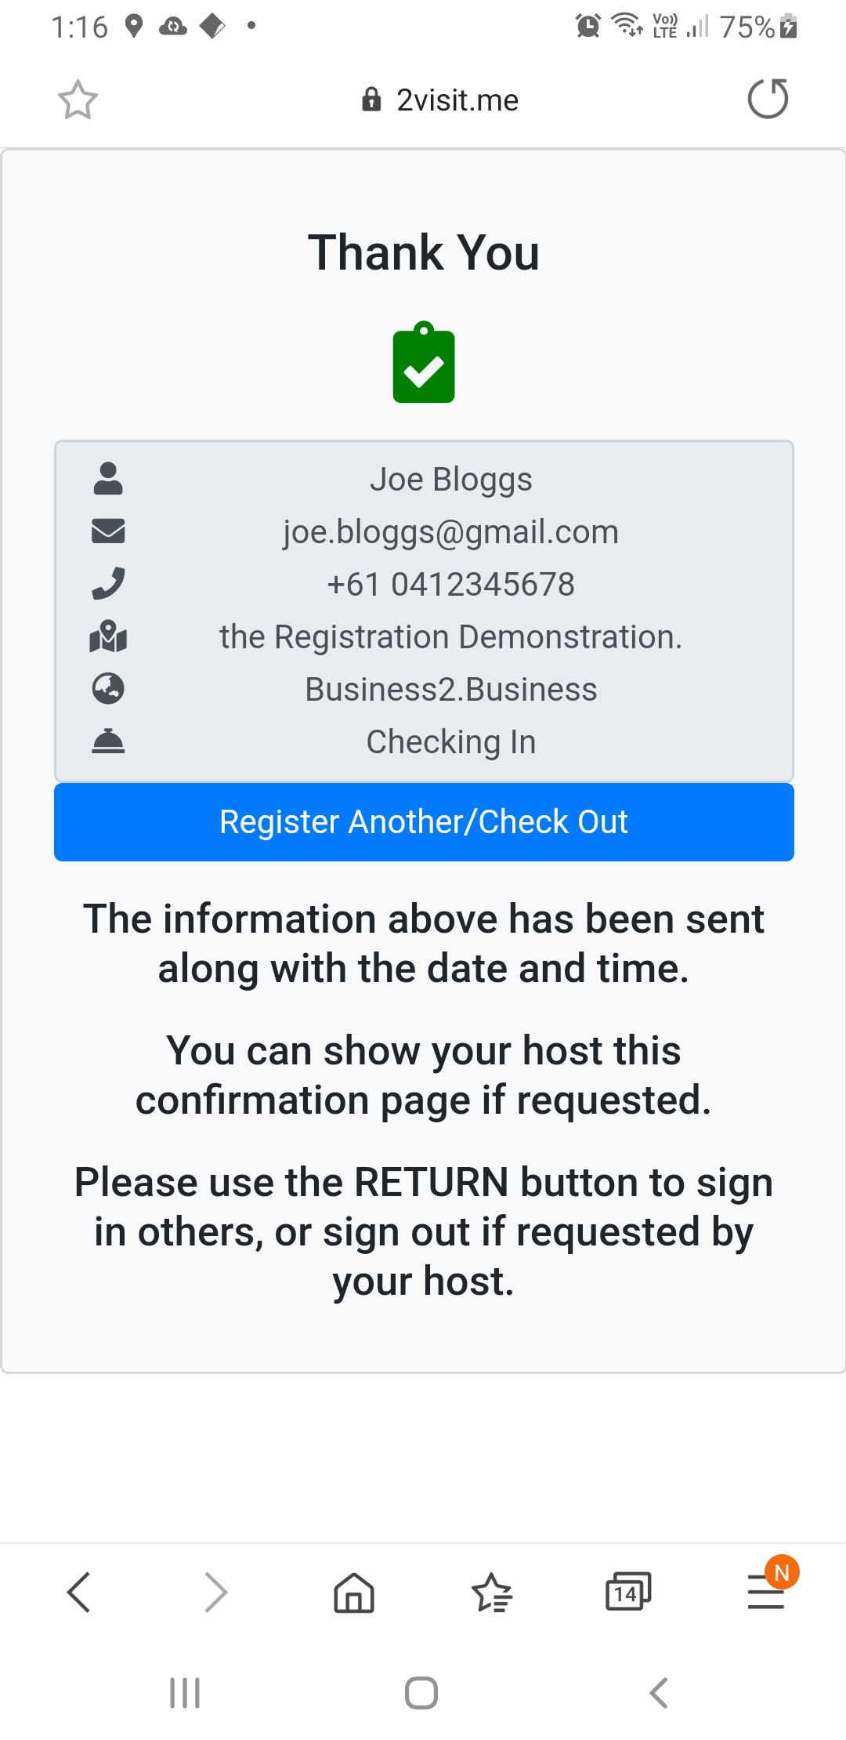
Task: Tap the envelope email icon
Action: (108, 531)
